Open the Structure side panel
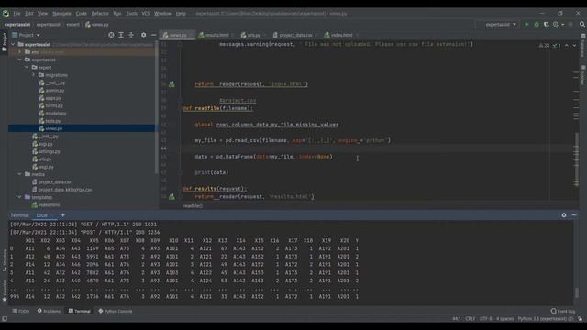This screenshot has width=587, height=330. pyautogui.click(x=4, y=259)
